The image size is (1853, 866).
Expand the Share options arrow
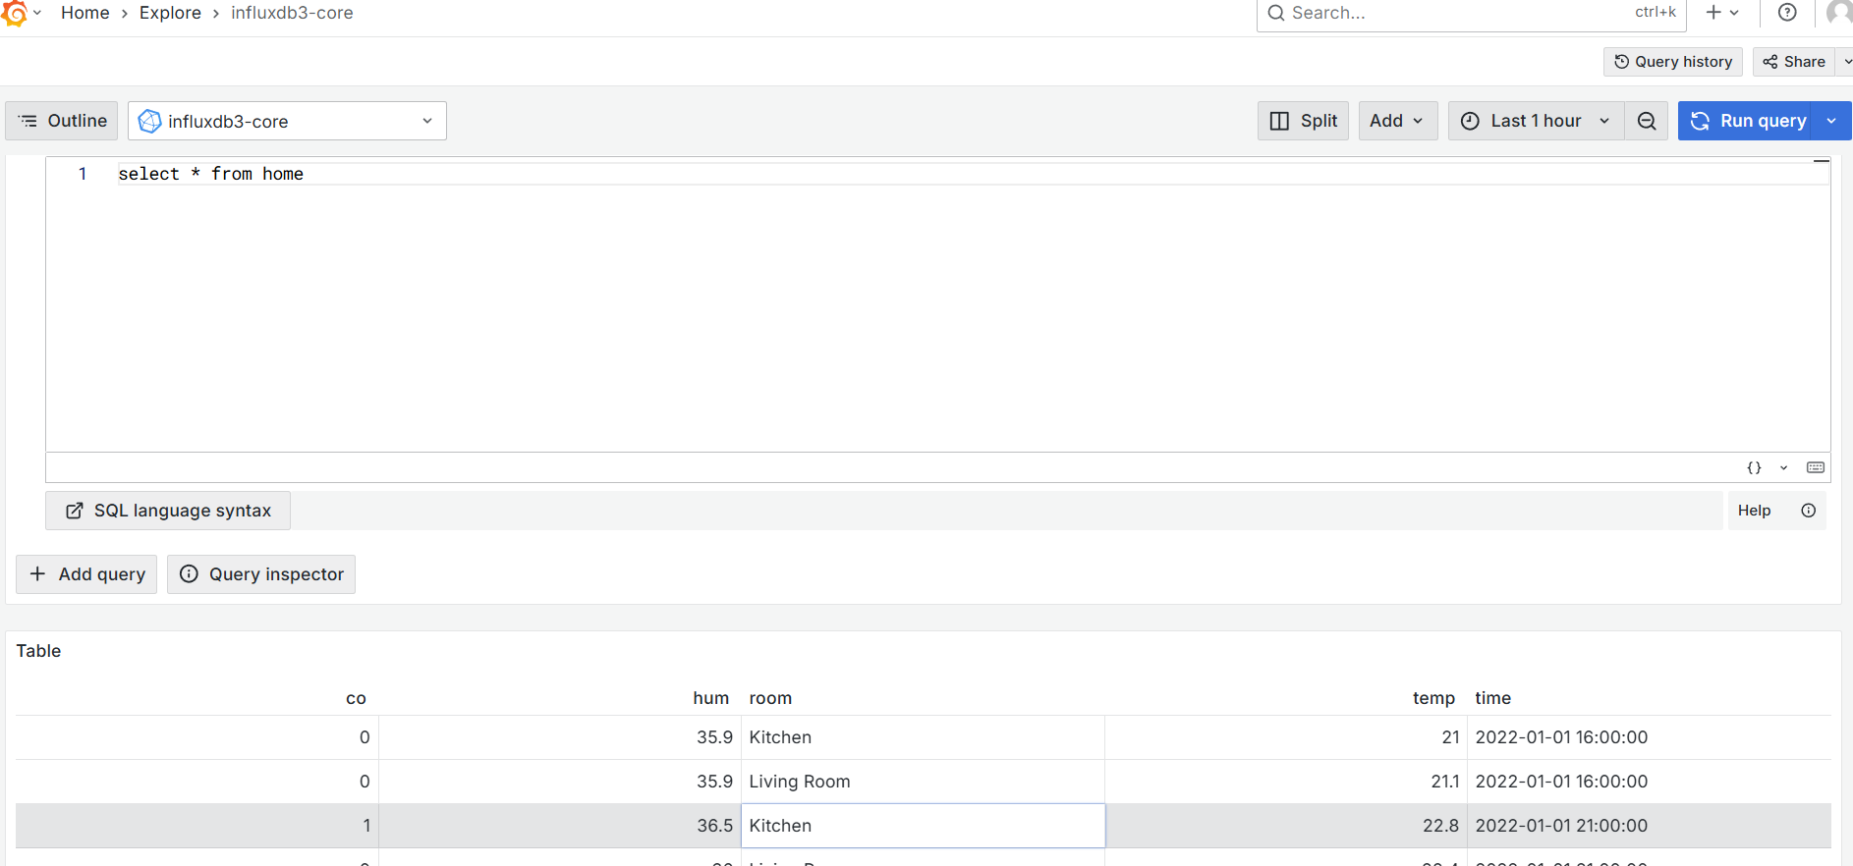(1845, 62)
